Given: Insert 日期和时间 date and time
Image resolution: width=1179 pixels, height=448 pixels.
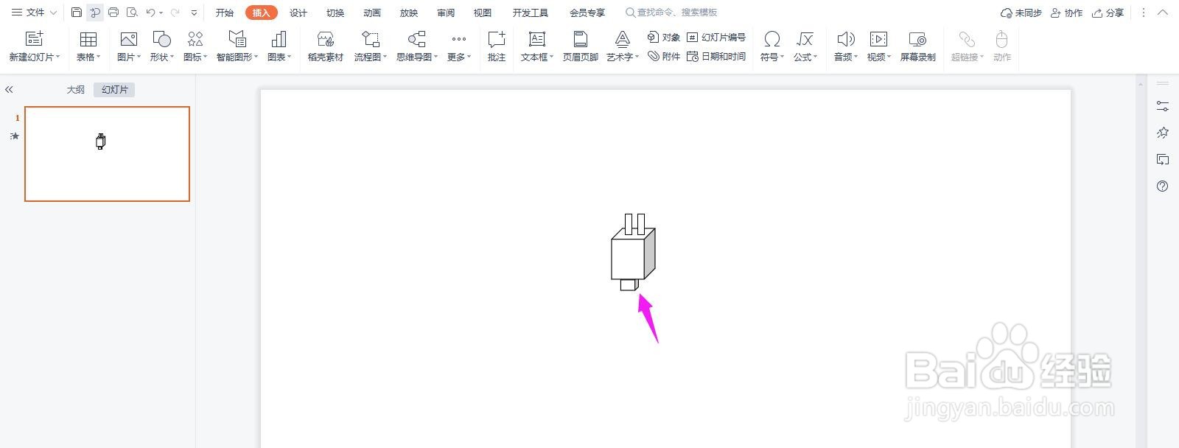Looking at the screenshot, I should (716, 56).
